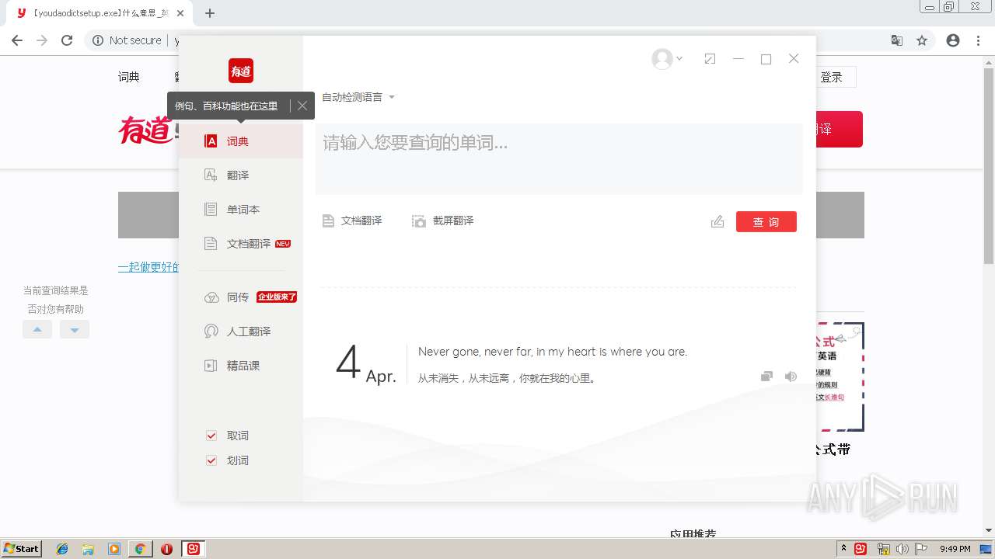The height and width of the screenshot is (559, 995).
Task: Click the Youdao Dictionary taskbar button
Action: point(193,549)
